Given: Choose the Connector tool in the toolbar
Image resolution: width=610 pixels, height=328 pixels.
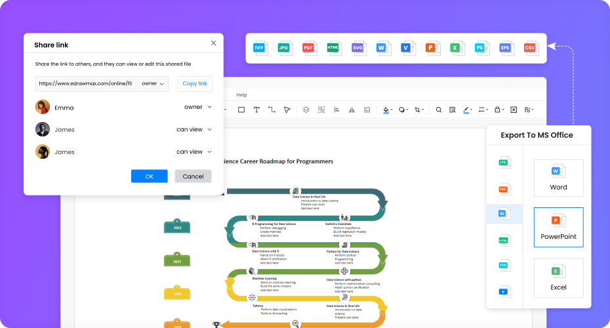Looking at the screenshot, I should [x=272, y=110].
